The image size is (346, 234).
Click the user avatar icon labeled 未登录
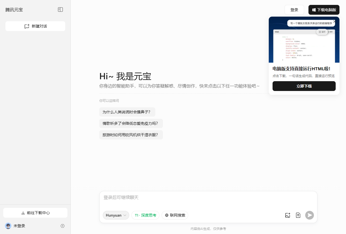[8, 226]
